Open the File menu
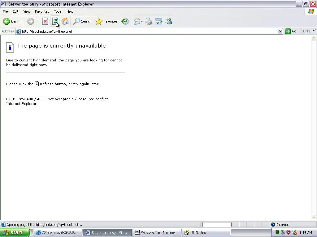 (x=5, y=11)
